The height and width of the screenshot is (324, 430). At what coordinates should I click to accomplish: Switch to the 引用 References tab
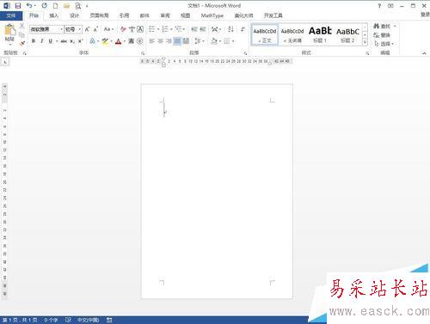[124, 15]
